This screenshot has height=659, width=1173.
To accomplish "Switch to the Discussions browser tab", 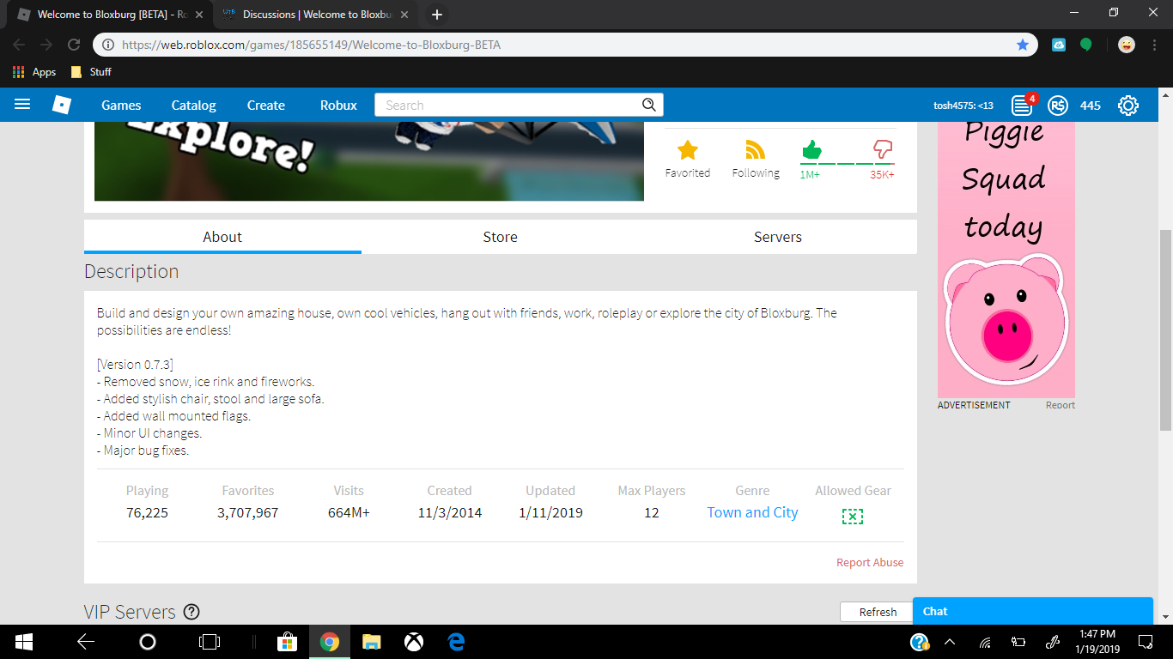I will click(314, 15).
